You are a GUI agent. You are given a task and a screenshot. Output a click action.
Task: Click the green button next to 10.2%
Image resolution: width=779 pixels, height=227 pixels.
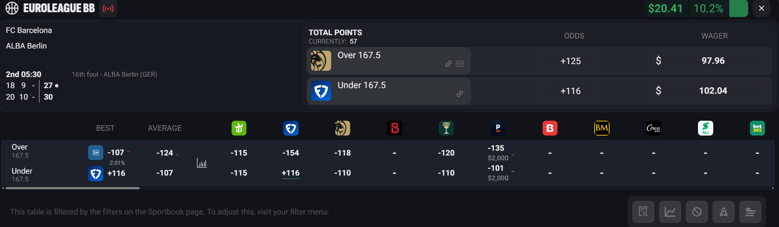(x=738, y=9)
